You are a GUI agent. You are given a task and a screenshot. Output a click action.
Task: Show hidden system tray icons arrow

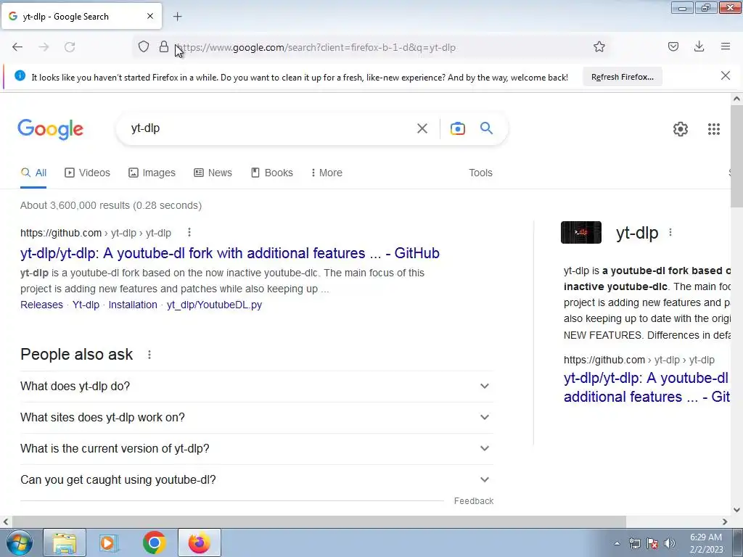[617, 543]
